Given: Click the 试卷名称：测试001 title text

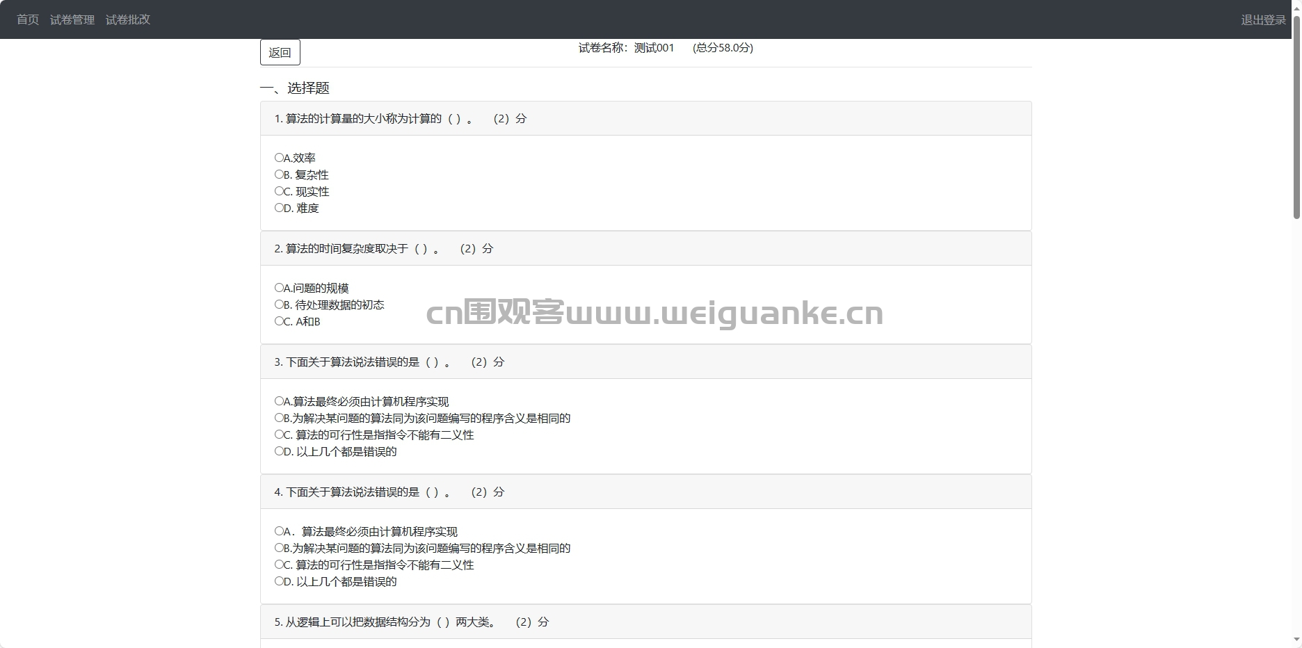Looking at the screenshot, I should pyautogui.click(x=627, y=48).
